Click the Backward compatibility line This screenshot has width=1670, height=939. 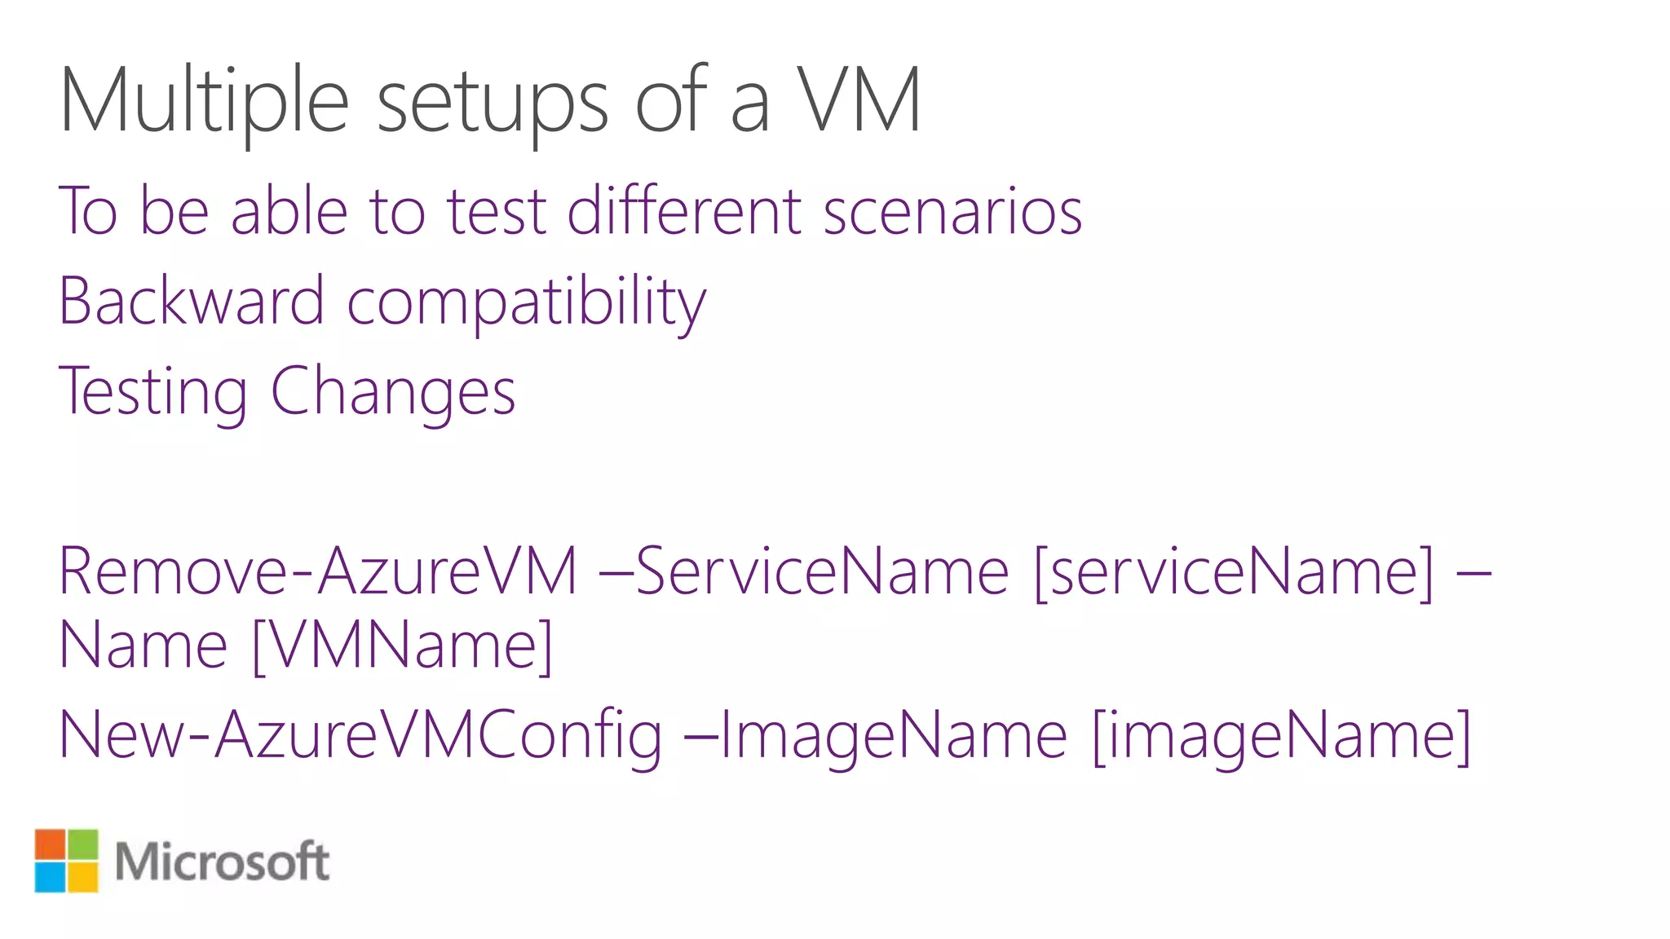tap(382, 303)
